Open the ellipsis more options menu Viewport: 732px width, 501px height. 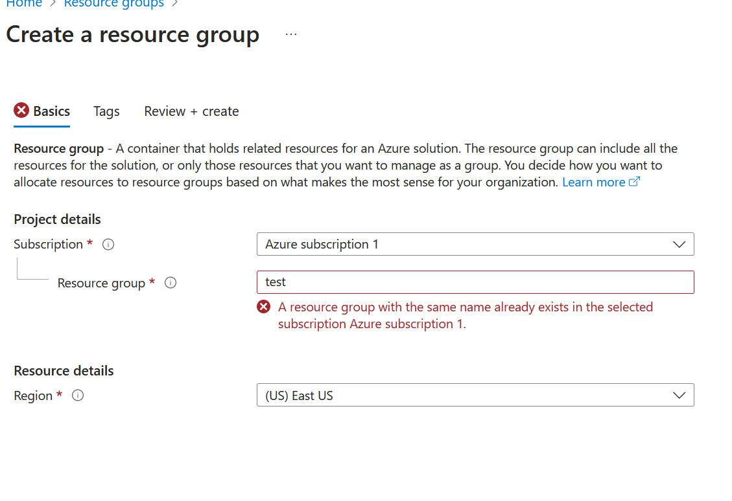pos(291,34)
